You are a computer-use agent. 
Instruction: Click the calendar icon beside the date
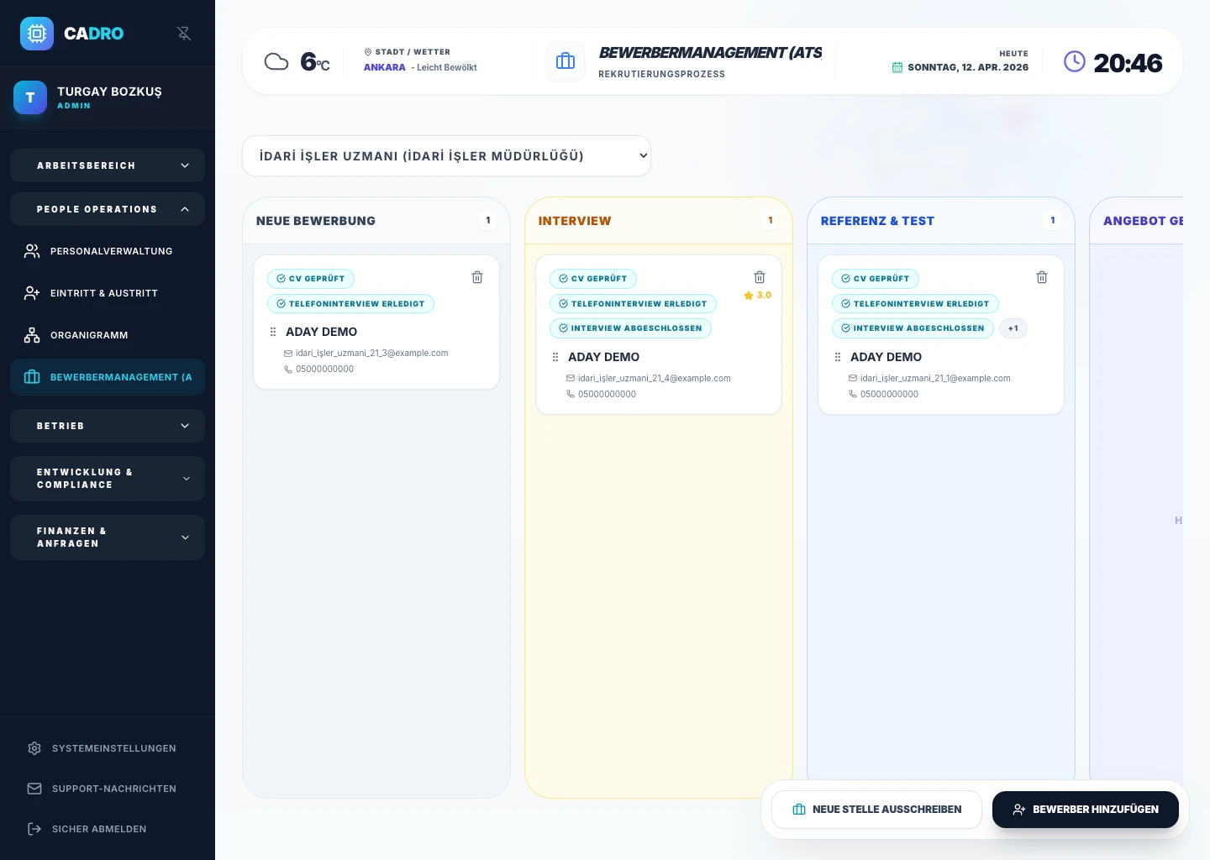click(x=897, y=67)
